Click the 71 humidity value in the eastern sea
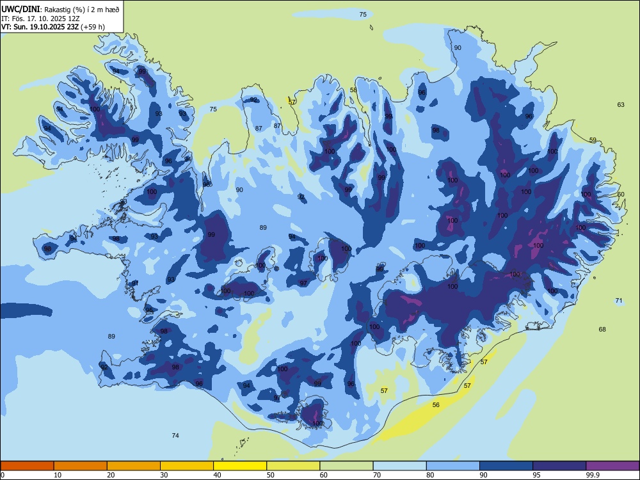The image size is (640, 480). tap(619, 301)
